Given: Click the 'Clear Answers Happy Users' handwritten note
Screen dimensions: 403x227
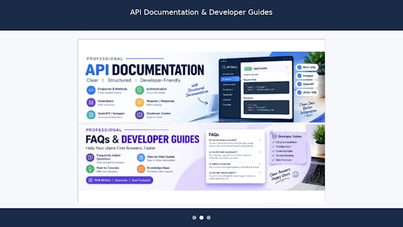Looking at the screenshot, I should coord(280,175).
